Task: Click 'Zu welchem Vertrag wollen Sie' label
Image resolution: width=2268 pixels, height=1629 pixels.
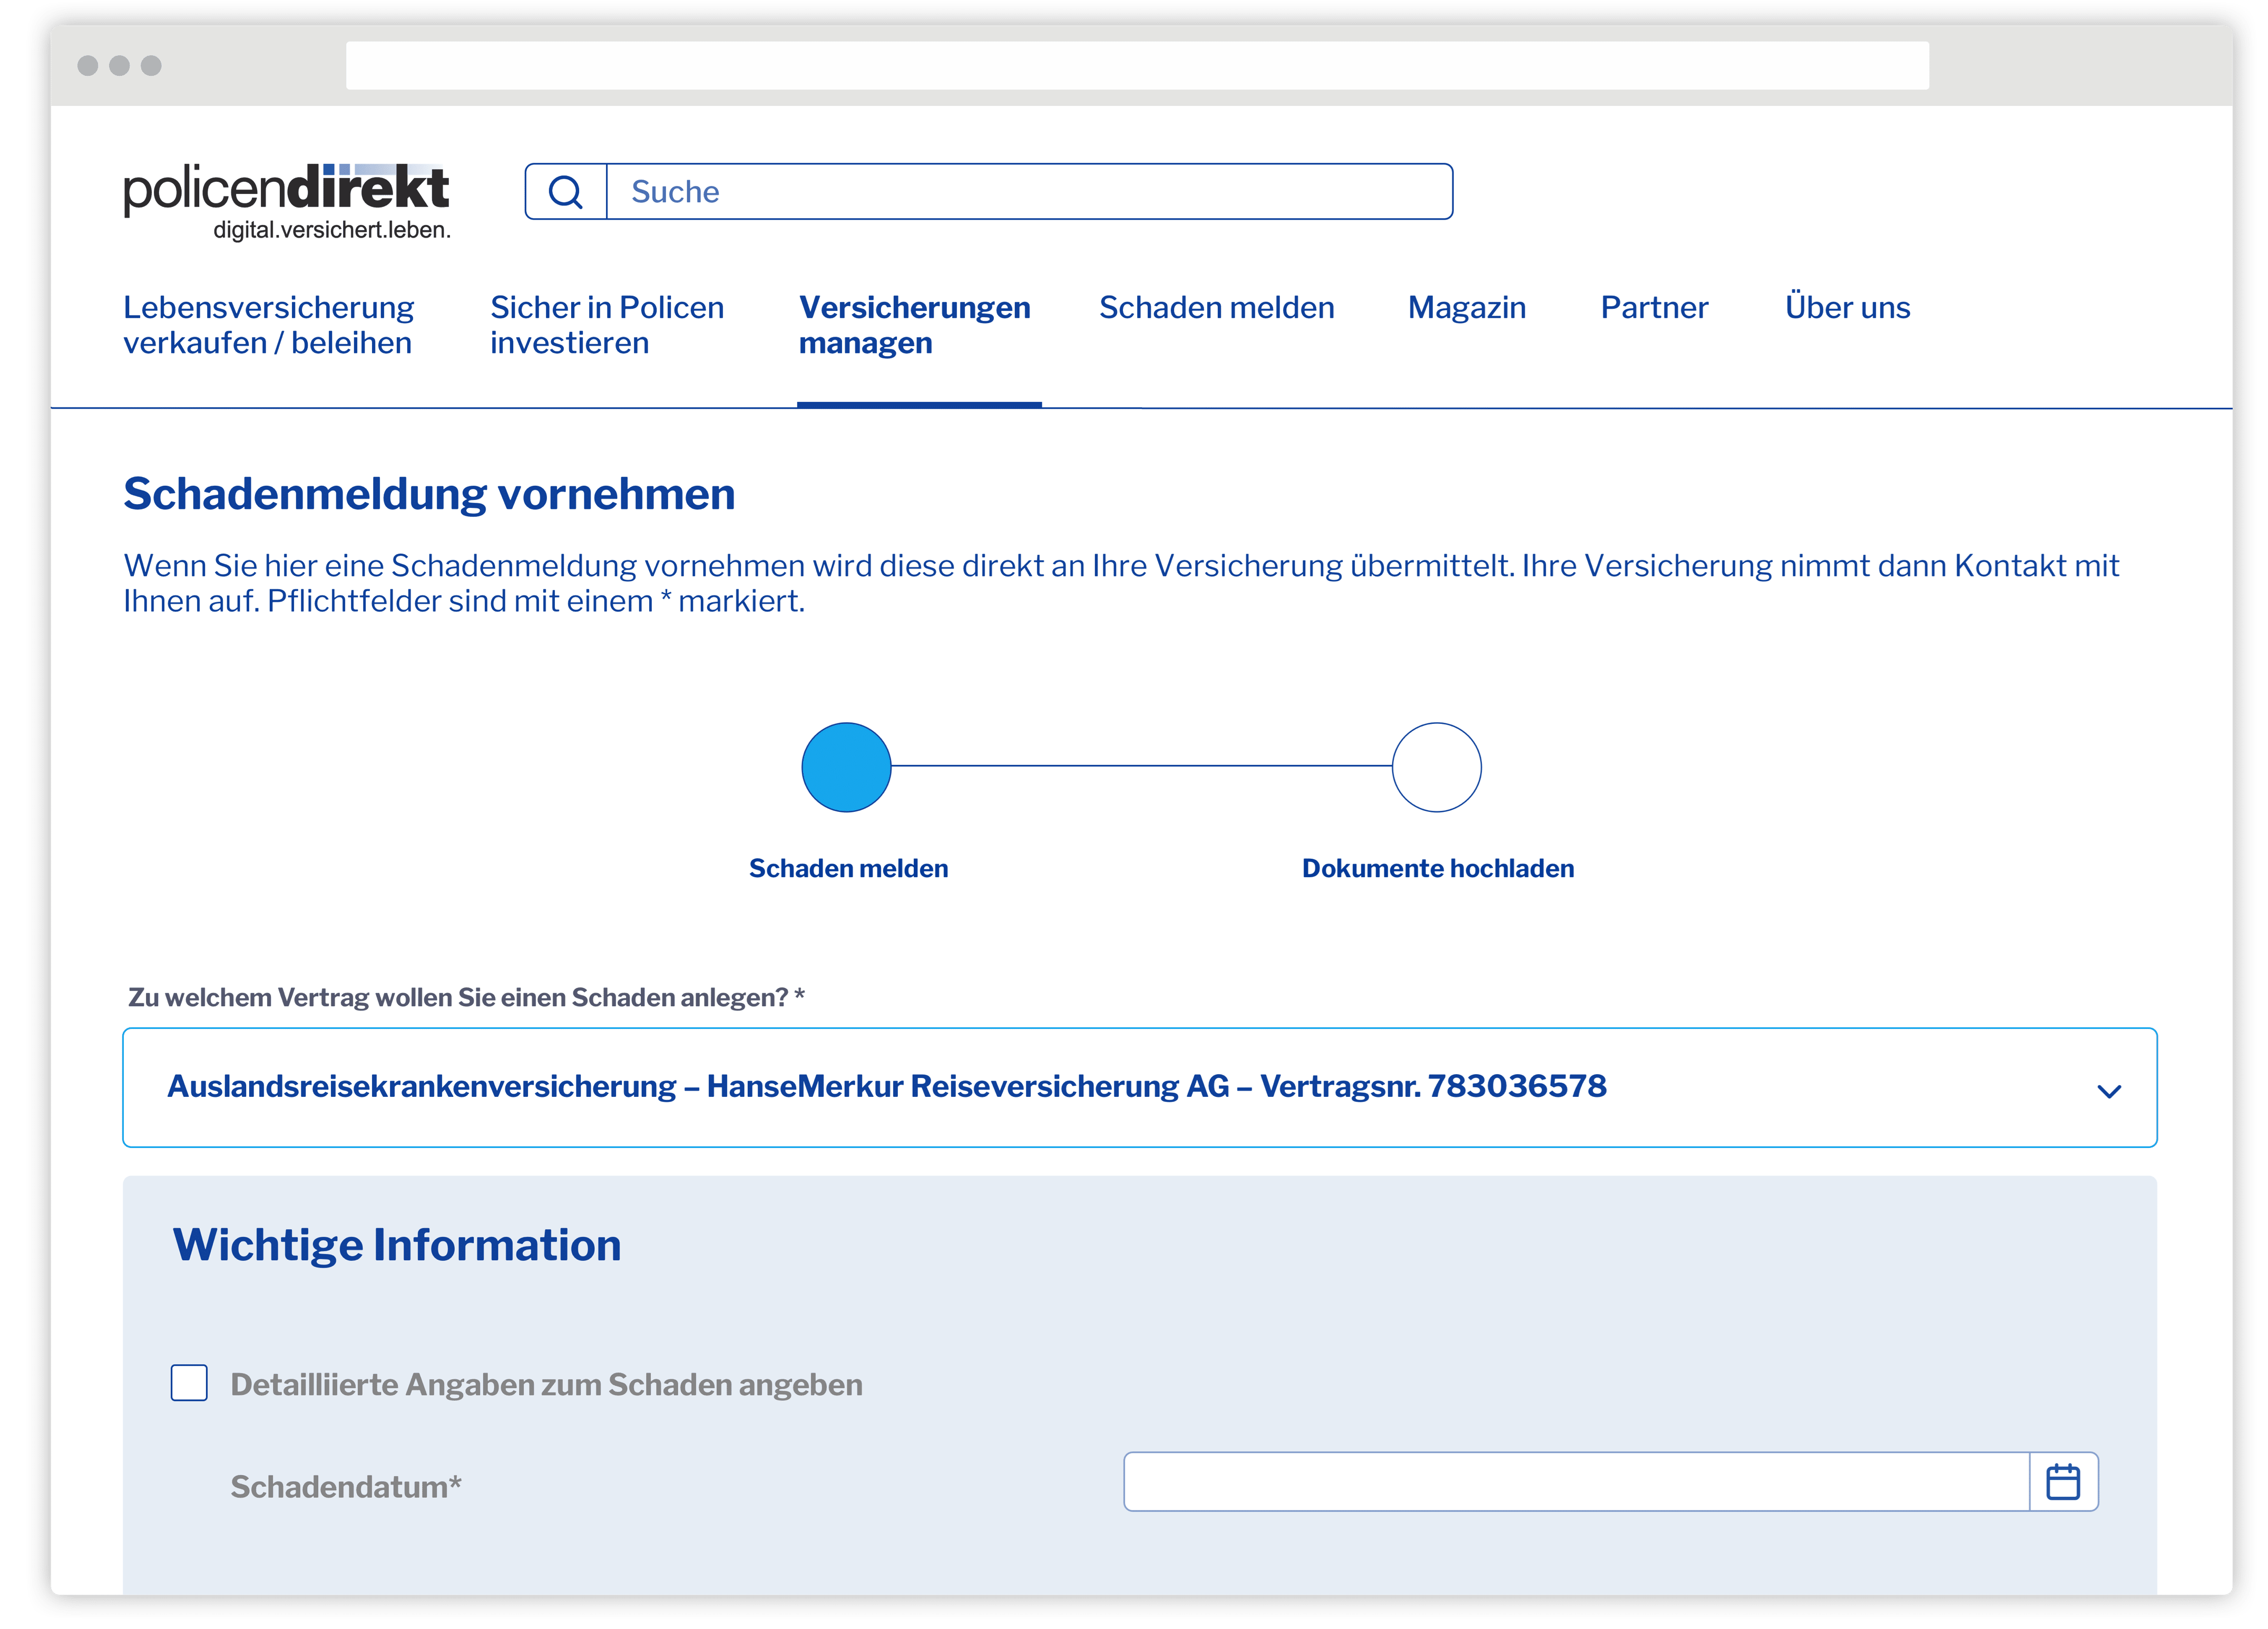Action: 466,997
